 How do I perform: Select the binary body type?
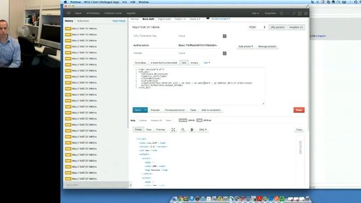[194, 63]
